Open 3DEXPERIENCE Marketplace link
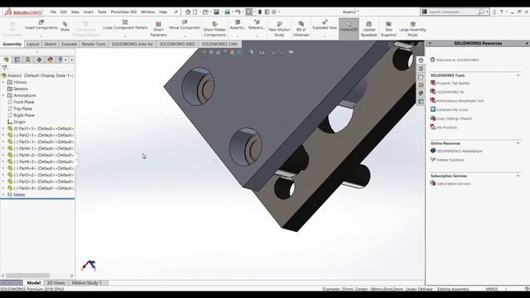This screenshot has height=298, width=530. (x=460, y=151)
